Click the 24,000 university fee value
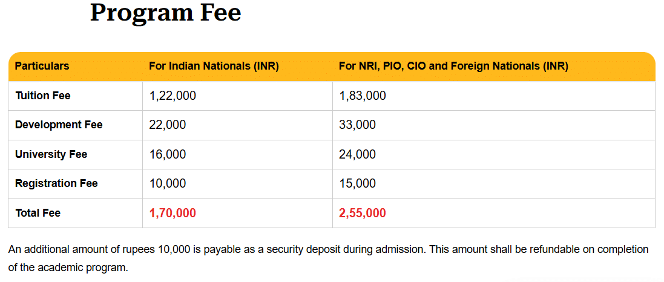This screenshot has width=664, height=282. pos(358,154)
